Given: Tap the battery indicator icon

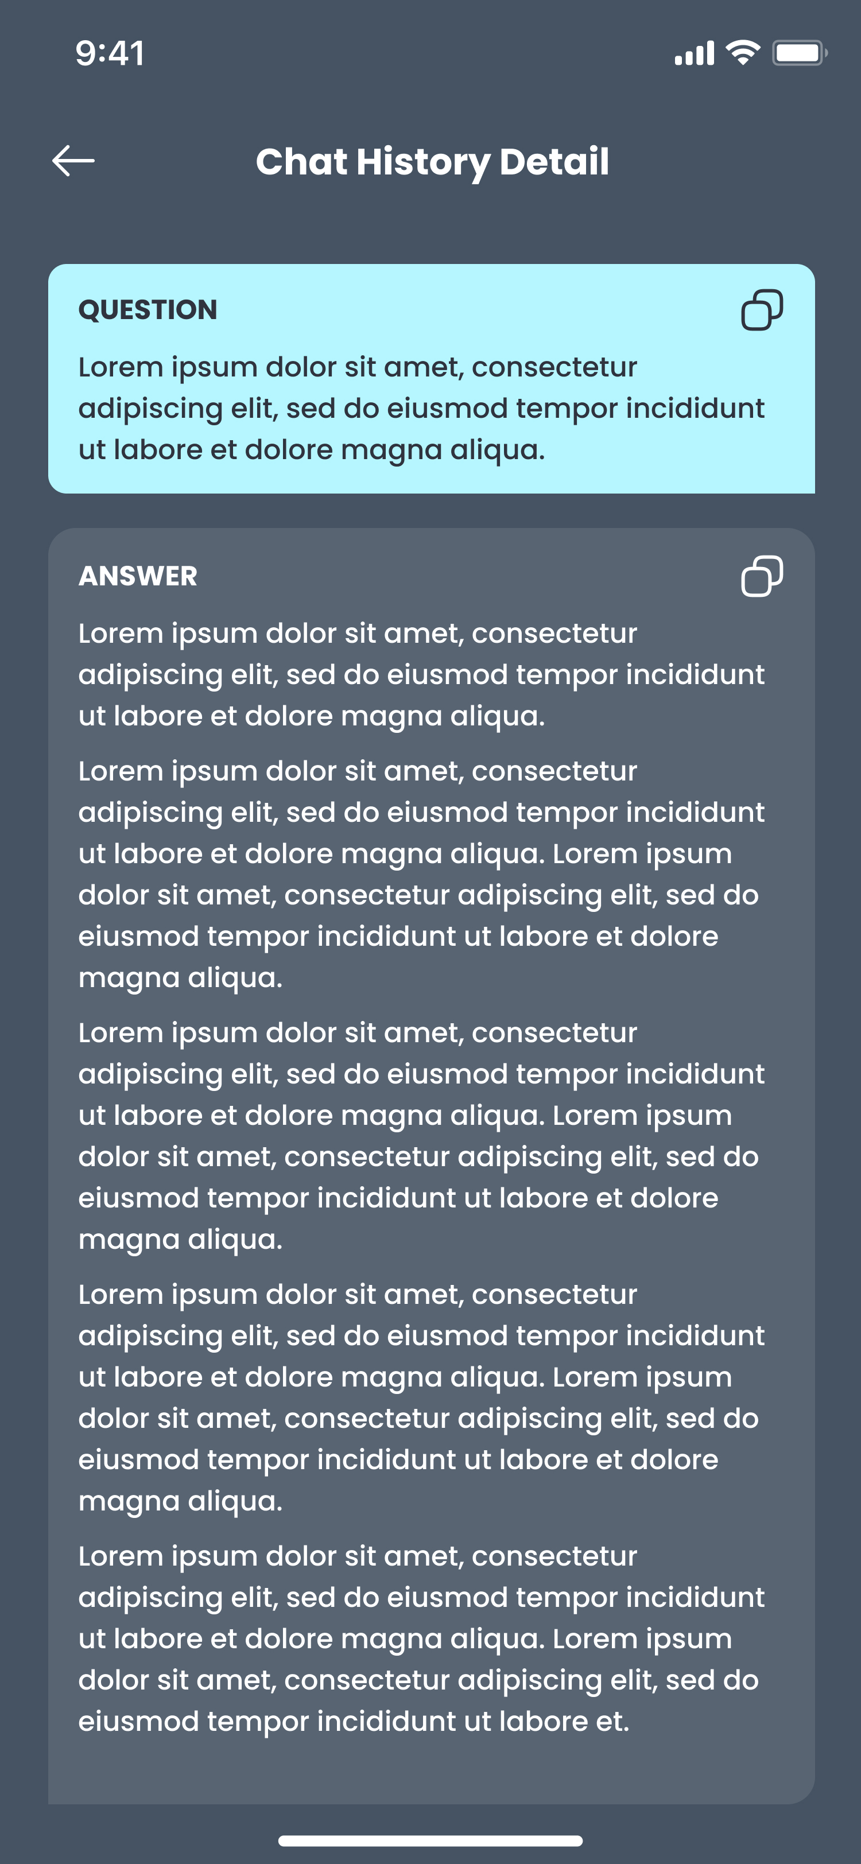Looking at the screenshot, I should pos(799,53).
